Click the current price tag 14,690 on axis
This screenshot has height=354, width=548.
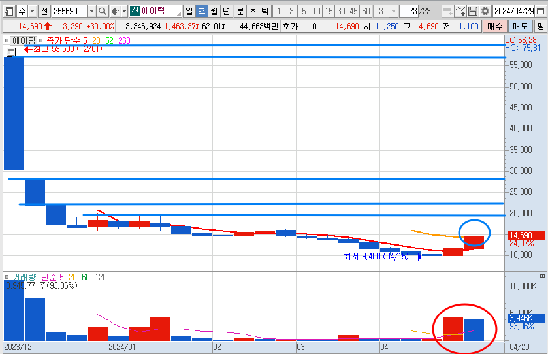[x=526, y=235]
